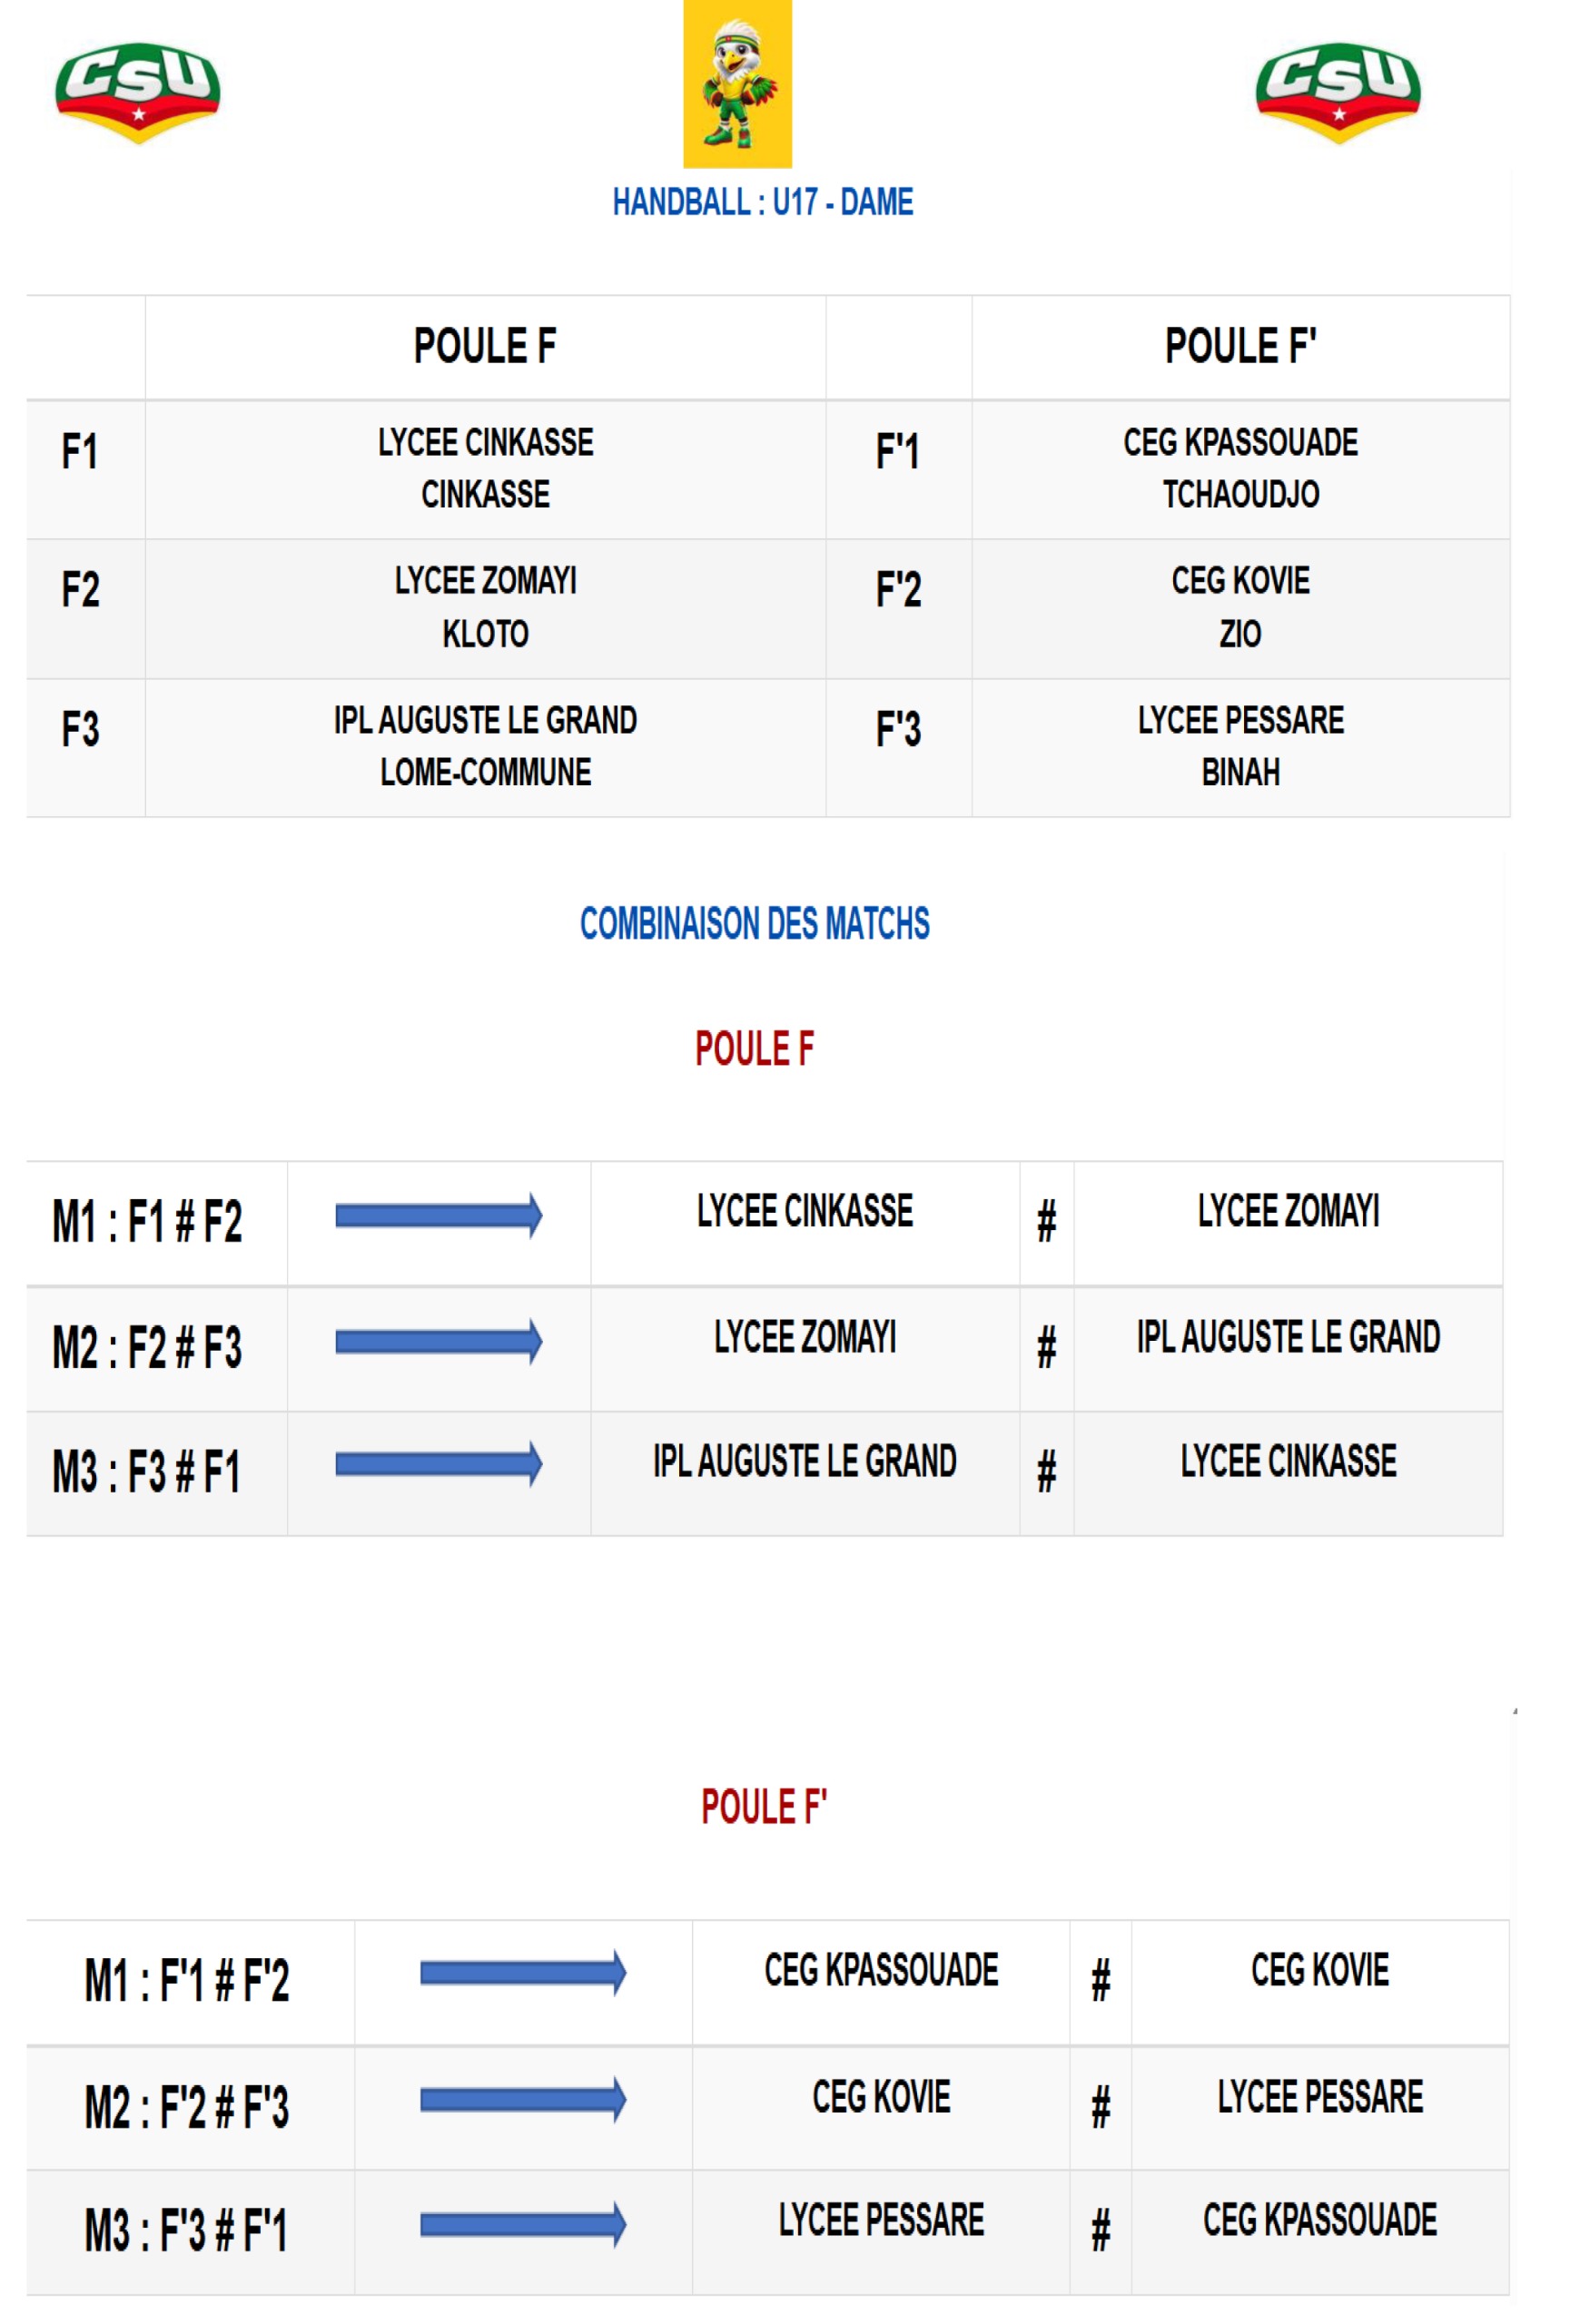The height and width of the screenshot is (2324, 1570).
Task: Click the left CSU logo
Action: tap(138, 93)
